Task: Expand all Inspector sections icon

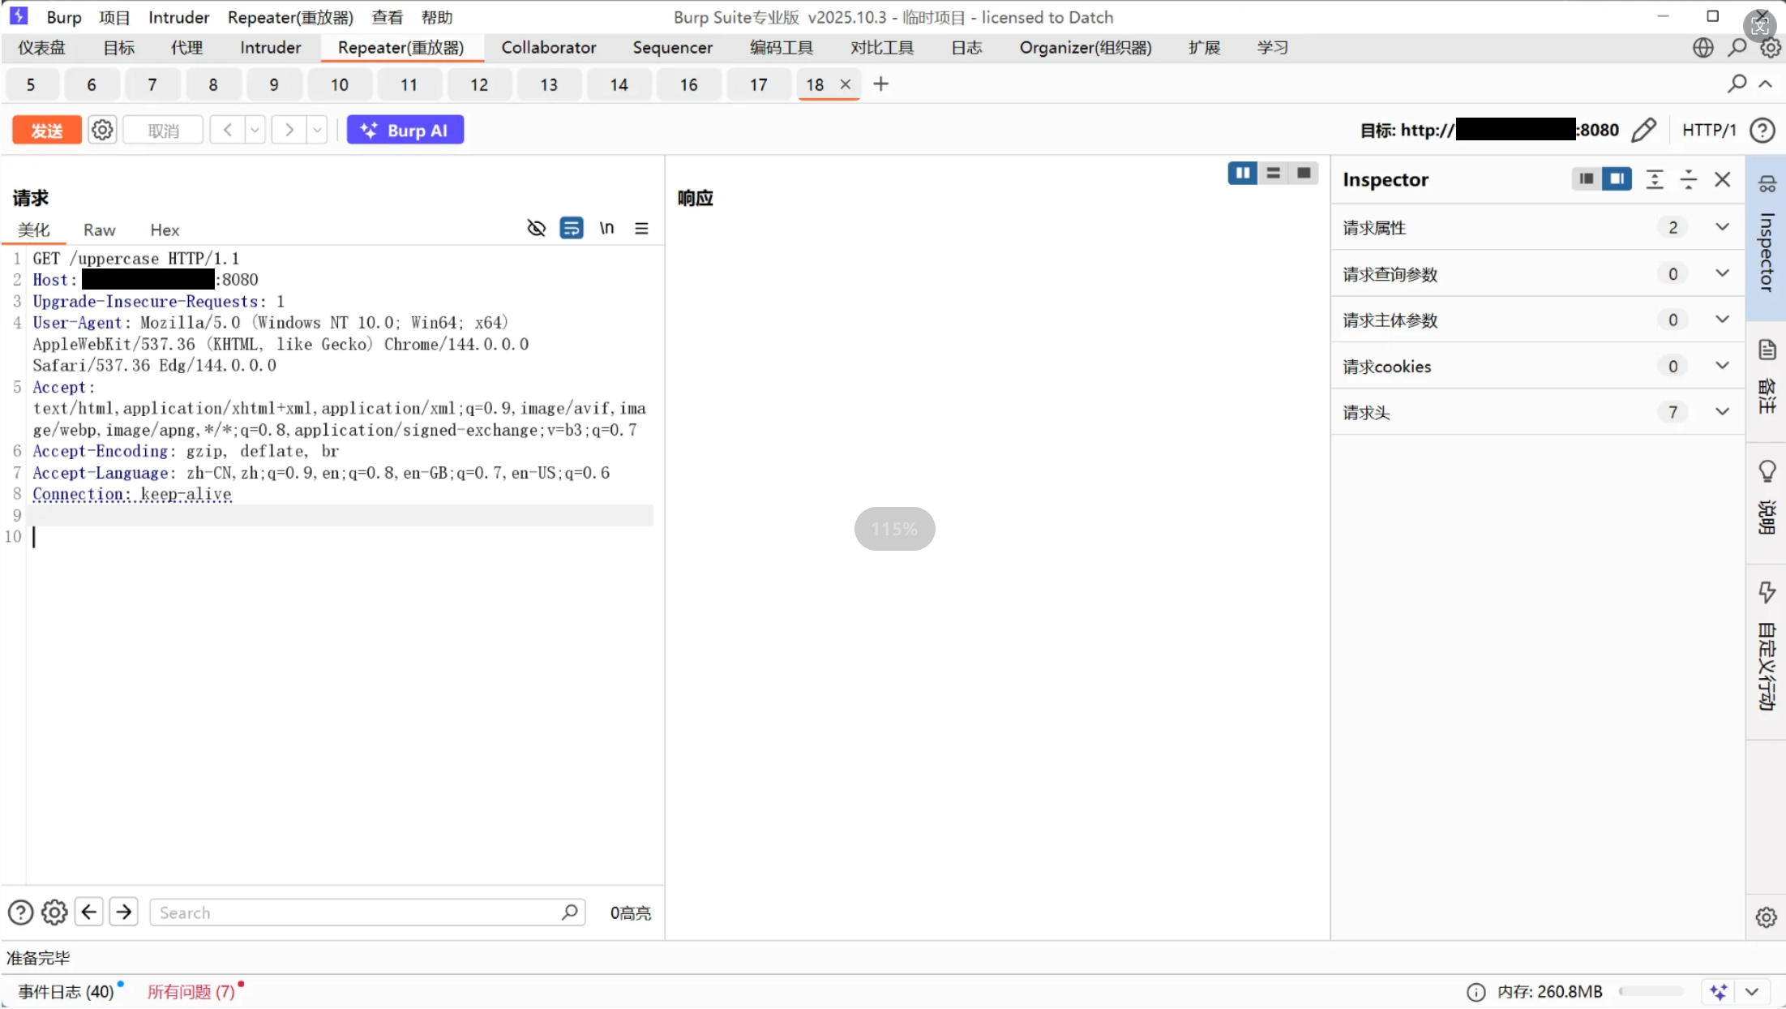Action: (x=1655, y=179)
